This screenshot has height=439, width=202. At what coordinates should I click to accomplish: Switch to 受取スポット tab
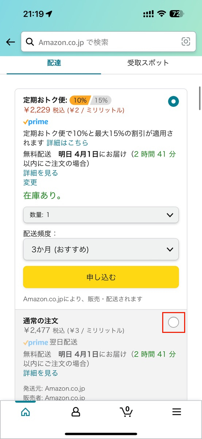pyautogui.click(x=148, y=63)
